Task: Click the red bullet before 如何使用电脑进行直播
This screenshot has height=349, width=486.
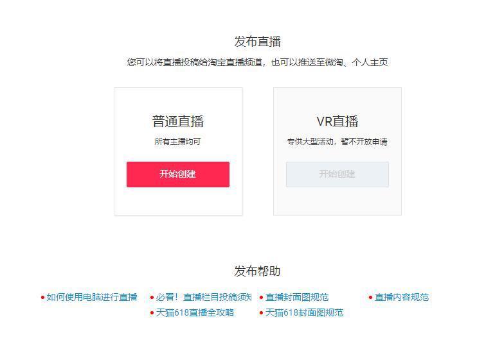Action: (42, 298)
